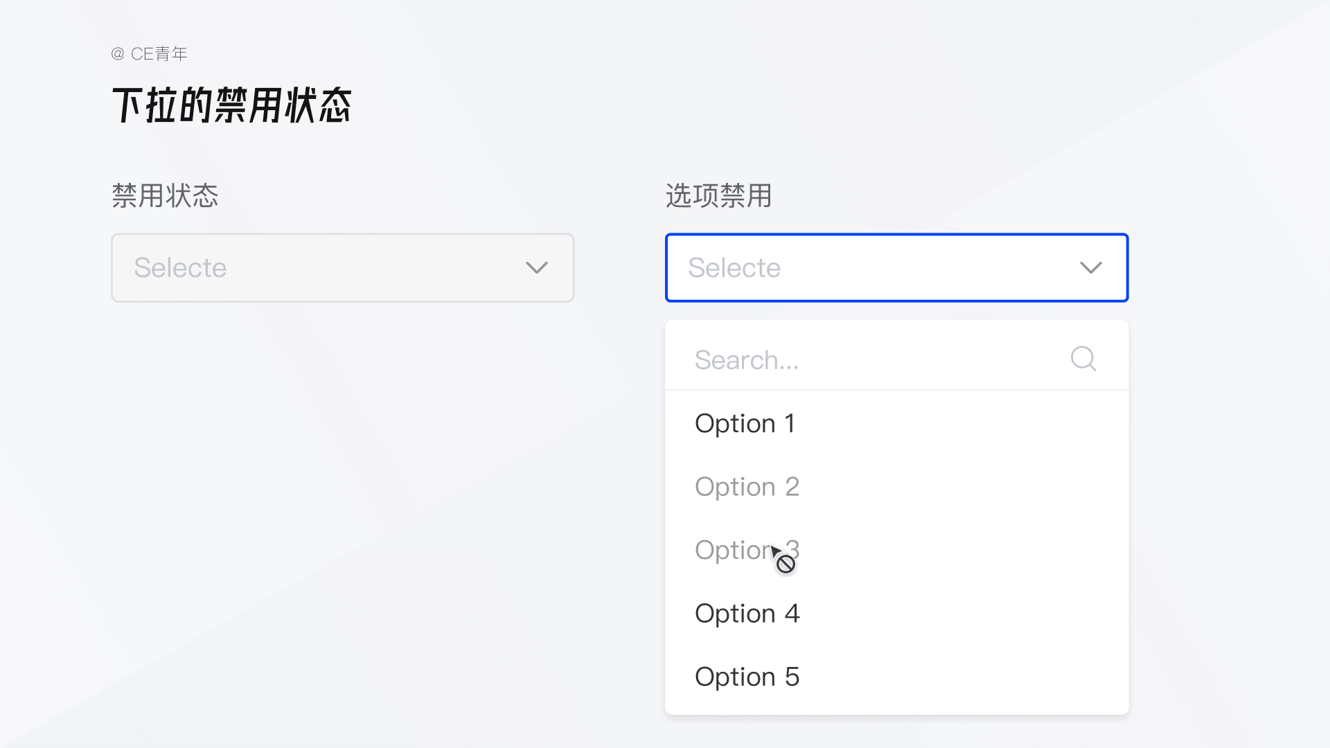Click the 禁用状态 section label
Image resolution: width=1330 pixels, height=748 pixels.
coord(165,196)
